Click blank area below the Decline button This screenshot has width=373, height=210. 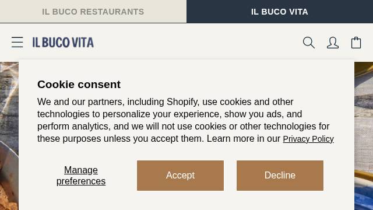[280, 201]
